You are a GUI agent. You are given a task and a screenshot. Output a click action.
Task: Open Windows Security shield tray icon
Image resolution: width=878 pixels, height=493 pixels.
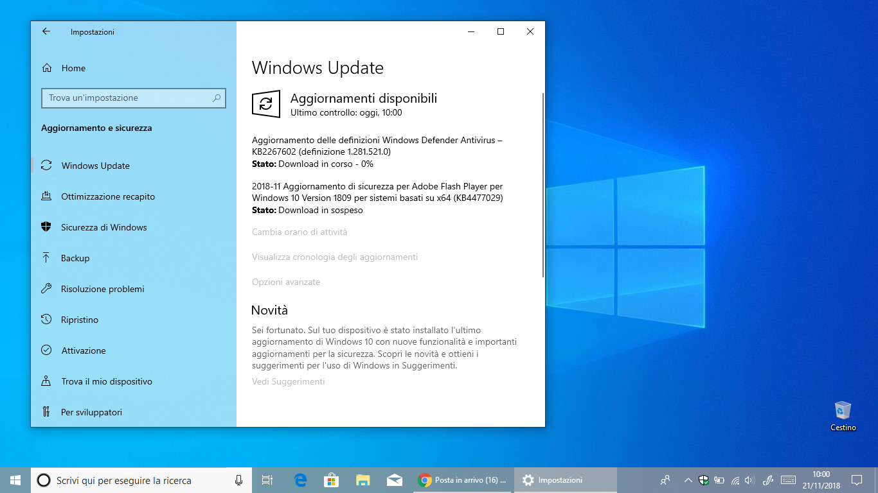(704, 480)
